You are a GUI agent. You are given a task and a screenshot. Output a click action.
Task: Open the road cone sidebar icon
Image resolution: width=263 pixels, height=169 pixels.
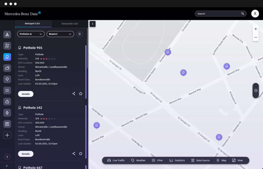point(7,35)
